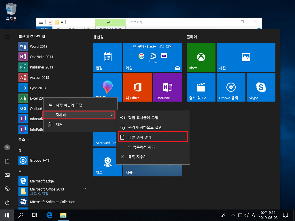Open the user account icon in Start sidebar
The width and height of the screenshot is (295, 221).
click(x=7, y=147)
